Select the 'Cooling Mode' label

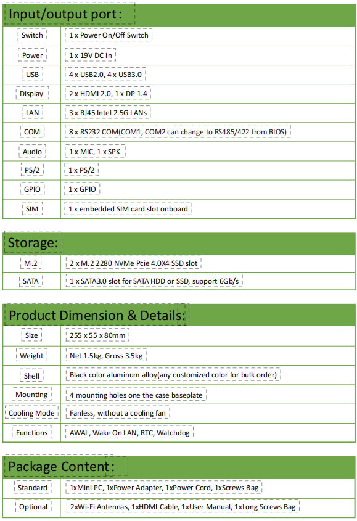pyautogui.click(x=31, y=413)
